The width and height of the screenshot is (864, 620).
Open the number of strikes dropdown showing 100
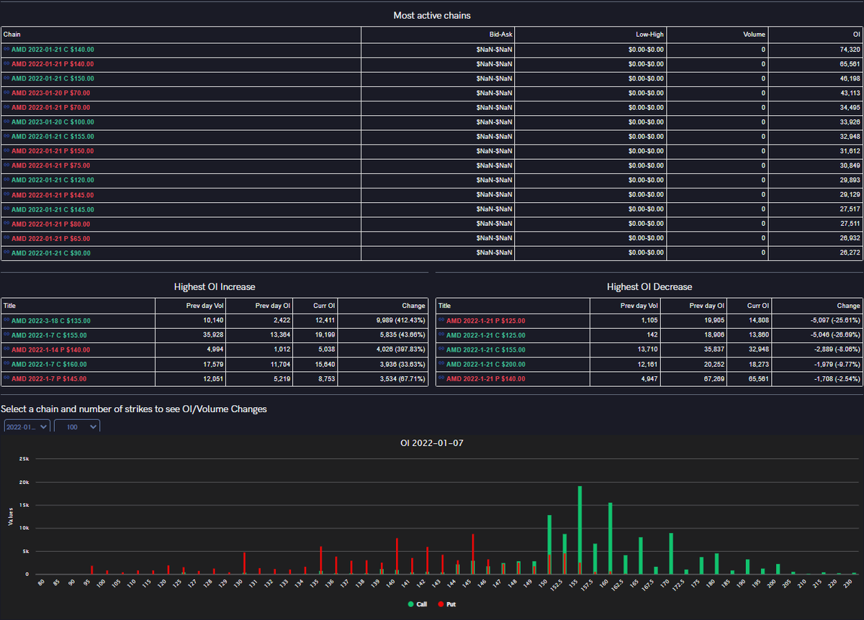(x=77, y=427)
